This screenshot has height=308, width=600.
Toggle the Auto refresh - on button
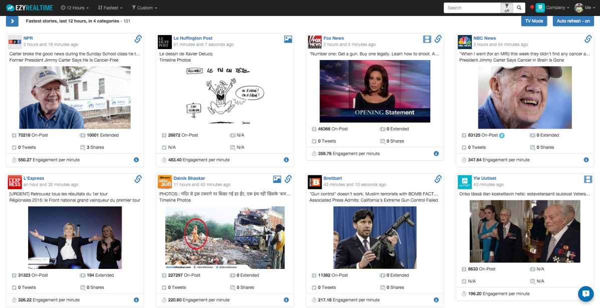click(573, 21)
